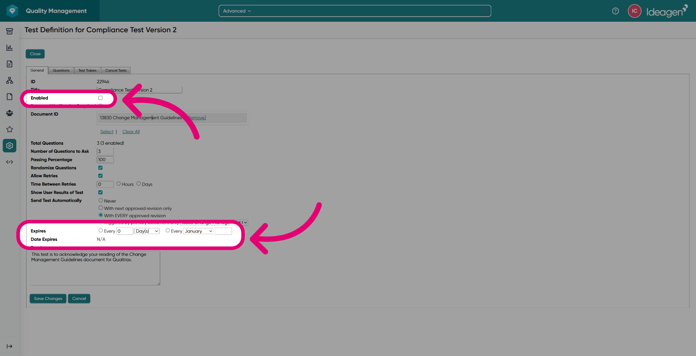Click the ID value 22946

click(103, 81)
